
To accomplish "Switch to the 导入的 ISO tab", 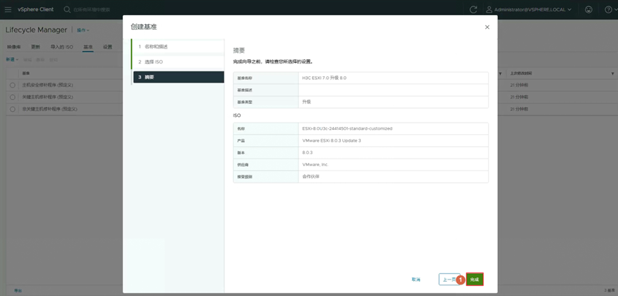I will point(61,47).
